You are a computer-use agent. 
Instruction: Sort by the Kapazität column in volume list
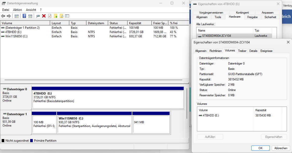tap(139, 23)
